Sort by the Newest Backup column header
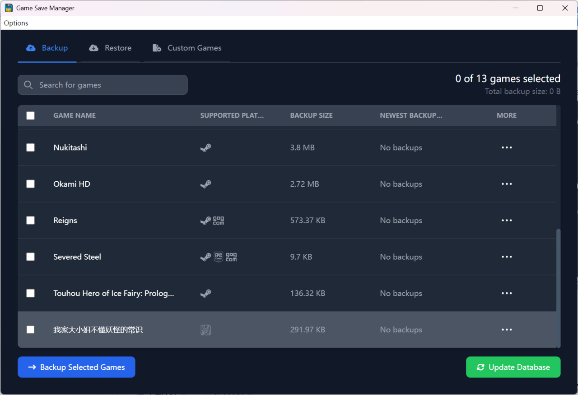This screenshot has width=578, height=395. click(x=411, y=115)
